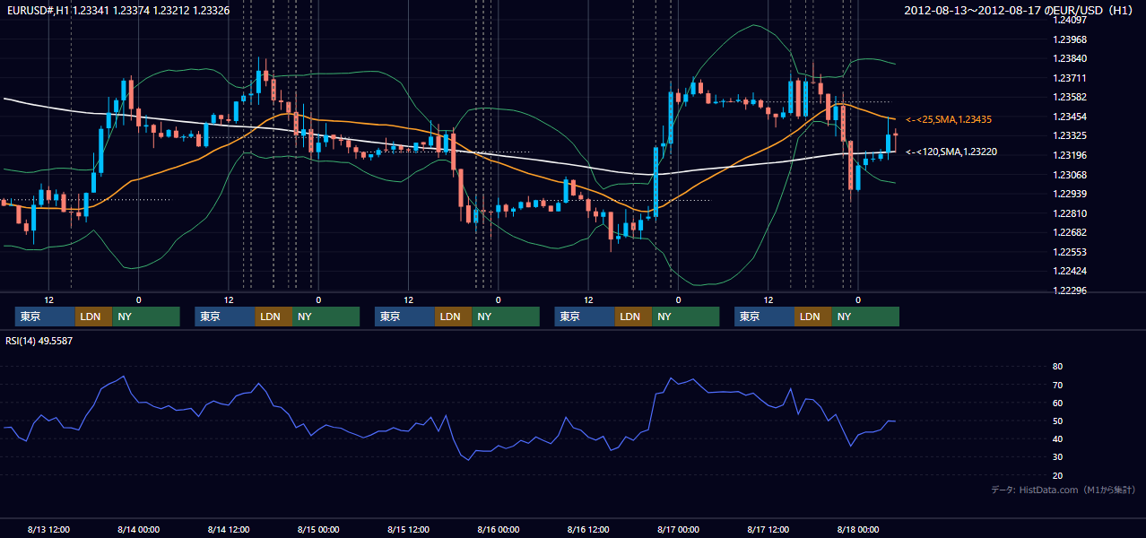The image size is (1146, 538).
Task: Click the 8/18 00:00 time label
Action: click(x=858, y=529)
